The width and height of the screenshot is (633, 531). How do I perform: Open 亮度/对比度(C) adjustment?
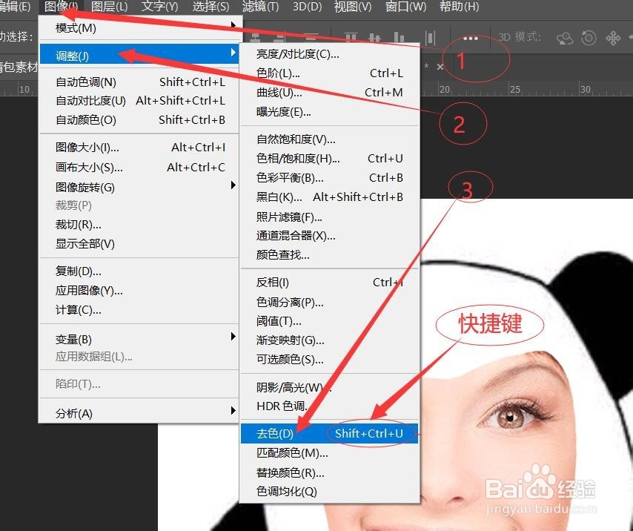pyautogui.click(x=330, y=53)
